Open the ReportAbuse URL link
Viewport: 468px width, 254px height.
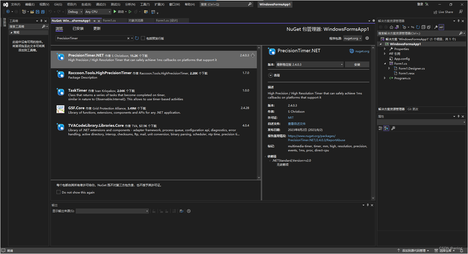[316, 138]
